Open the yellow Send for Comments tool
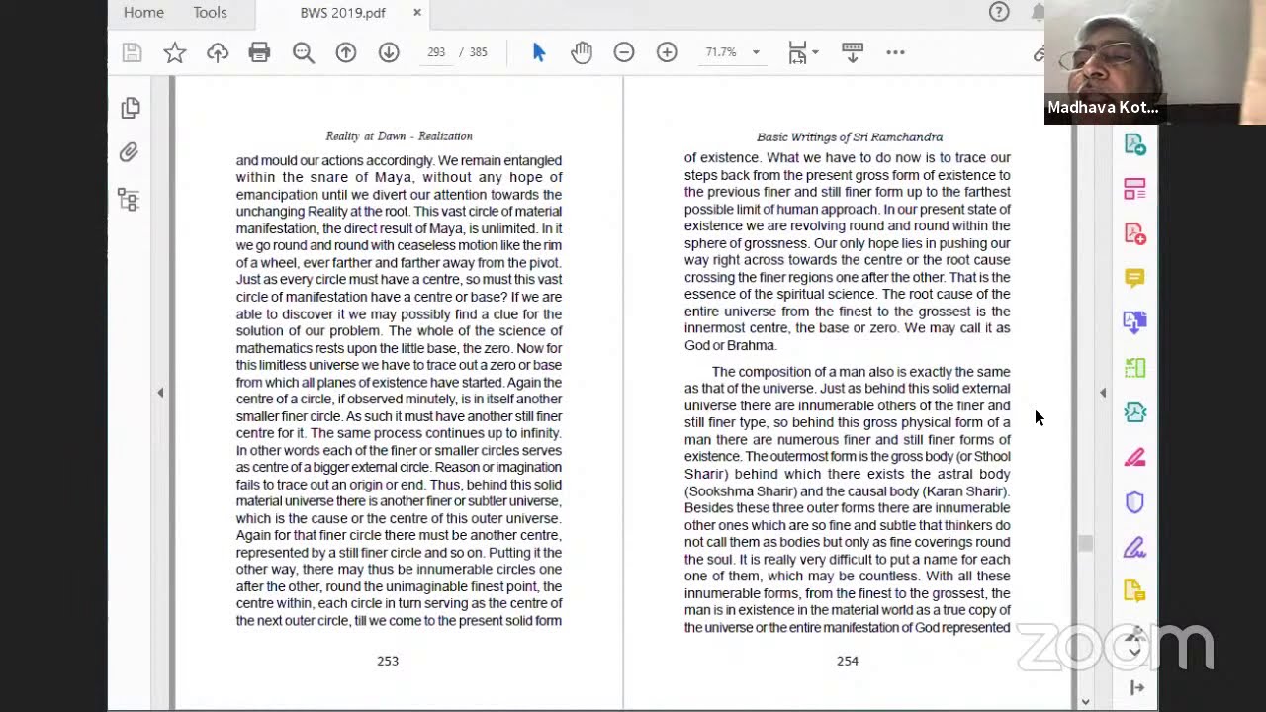1266x712 pixels. coord(1134,591)
